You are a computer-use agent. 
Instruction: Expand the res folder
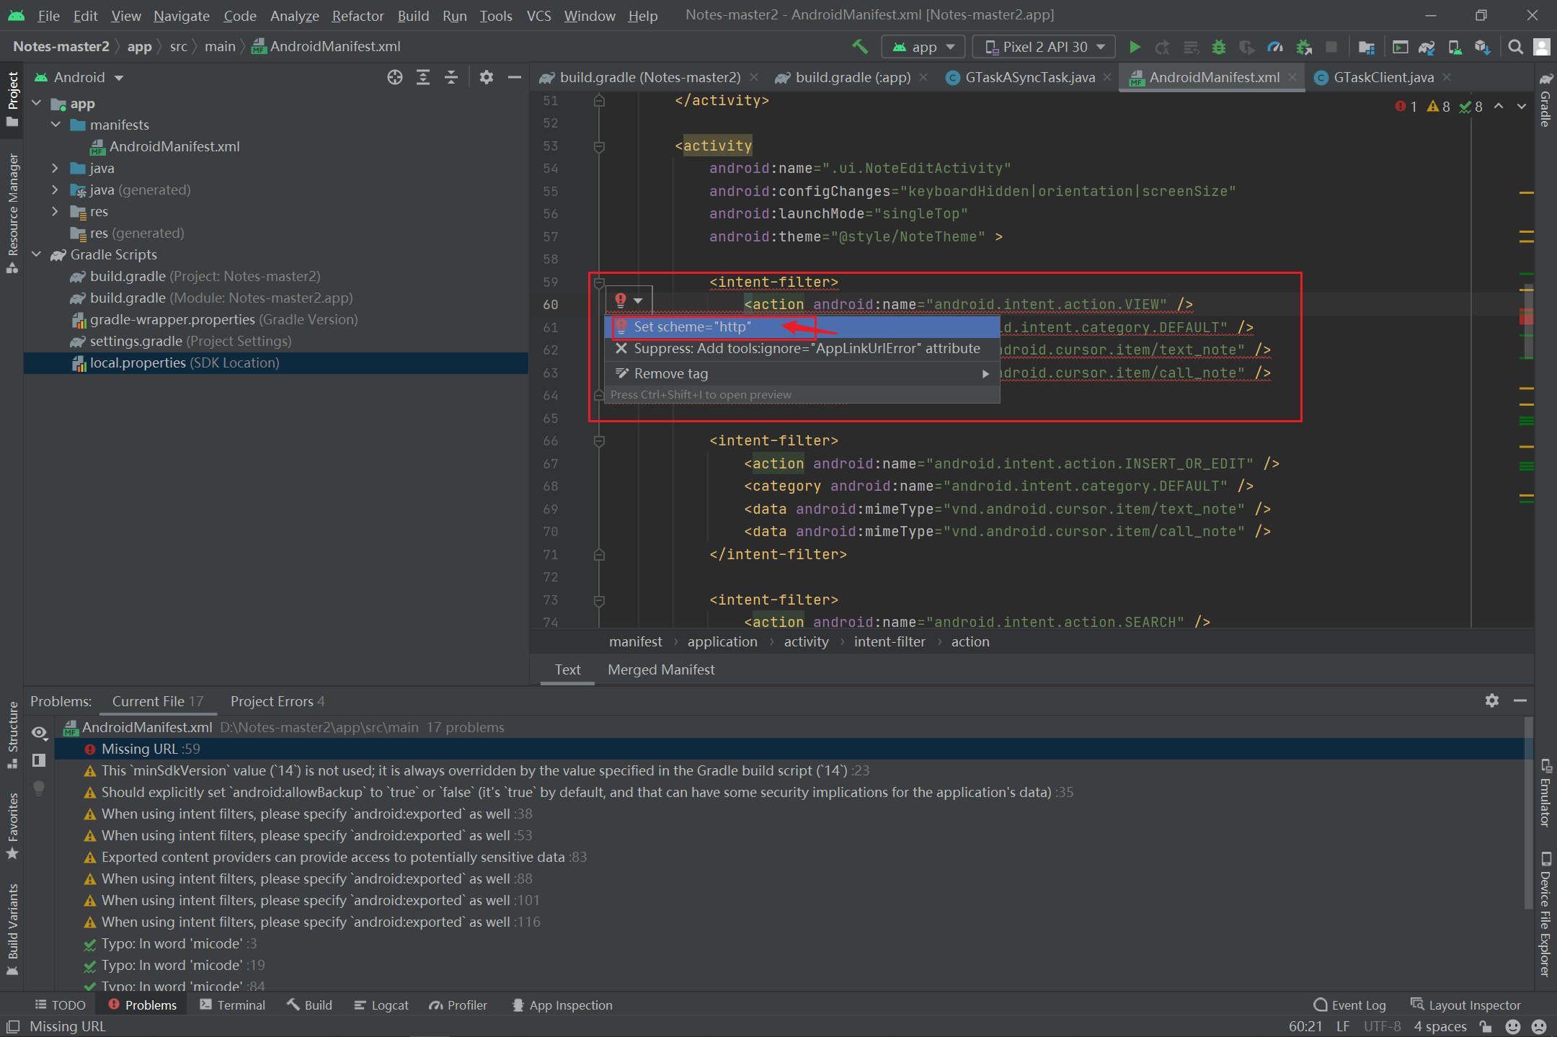click(56, 212)
